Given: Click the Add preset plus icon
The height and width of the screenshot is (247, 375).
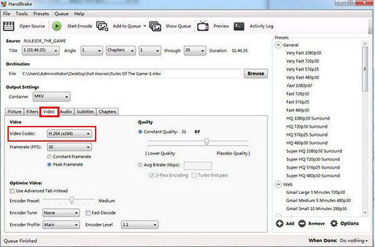Looking at the screenshot, I should click(x=279, y=223).
